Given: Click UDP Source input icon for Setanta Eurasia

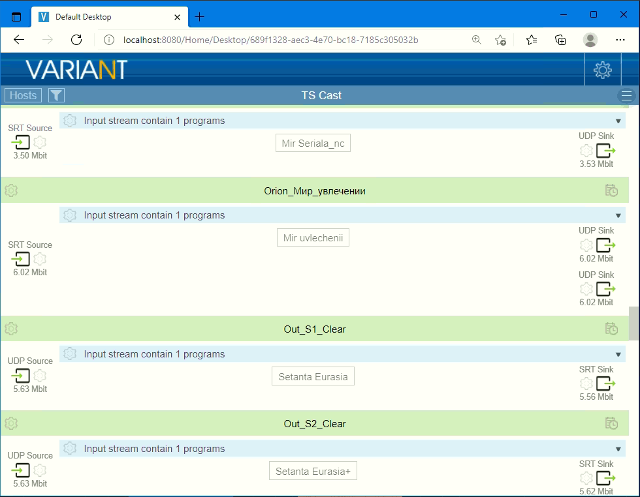Looking at the screenshot, I should click(x=20, y=376).
